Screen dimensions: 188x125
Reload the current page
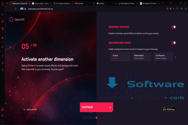pyautogui.click(x=15, y=9)
